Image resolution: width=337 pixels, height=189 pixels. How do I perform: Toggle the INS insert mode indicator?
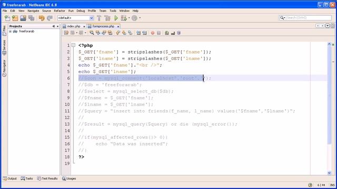click(x=332, y=185)
